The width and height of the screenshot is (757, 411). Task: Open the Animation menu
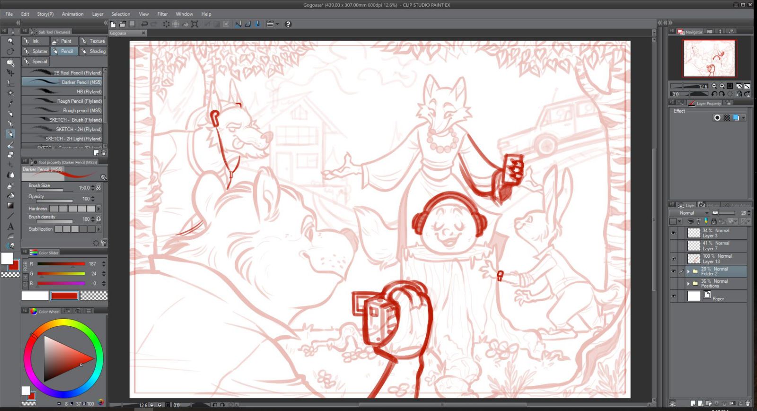[x=73, y=14]
